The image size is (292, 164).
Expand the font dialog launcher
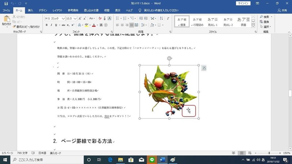[112, 32]
